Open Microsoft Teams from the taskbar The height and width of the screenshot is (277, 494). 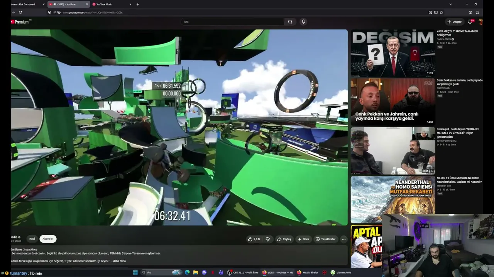(221, 272)
